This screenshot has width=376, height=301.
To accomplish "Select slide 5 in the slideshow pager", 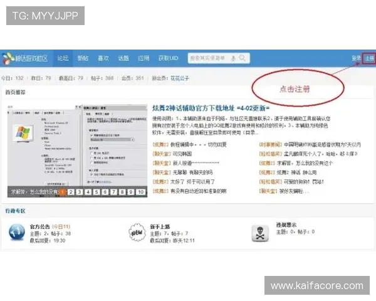I will pos(97,192).
